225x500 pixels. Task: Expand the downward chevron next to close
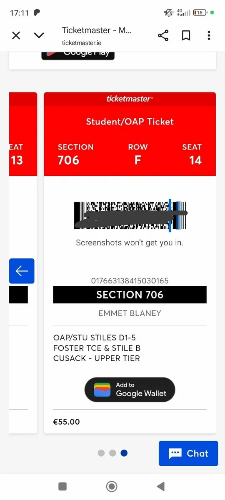(x=39, y=35)
